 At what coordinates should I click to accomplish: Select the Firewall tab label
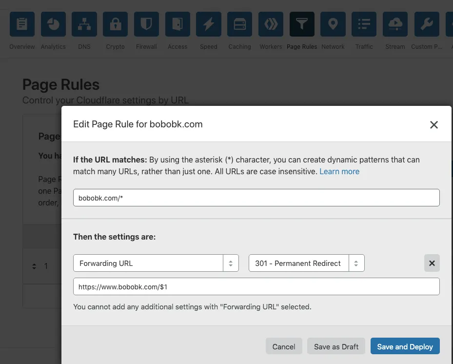point(146,46)
